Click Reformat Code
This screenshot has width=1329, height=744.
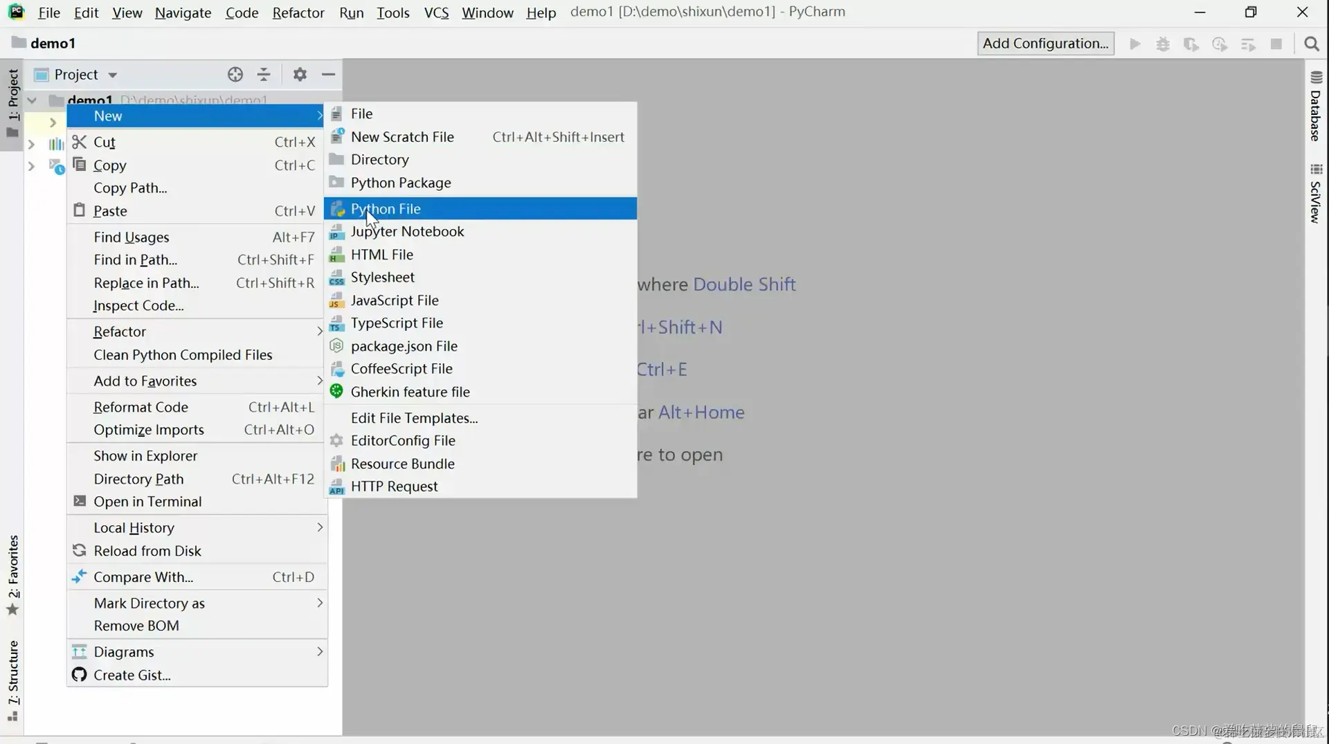[197, 407]
